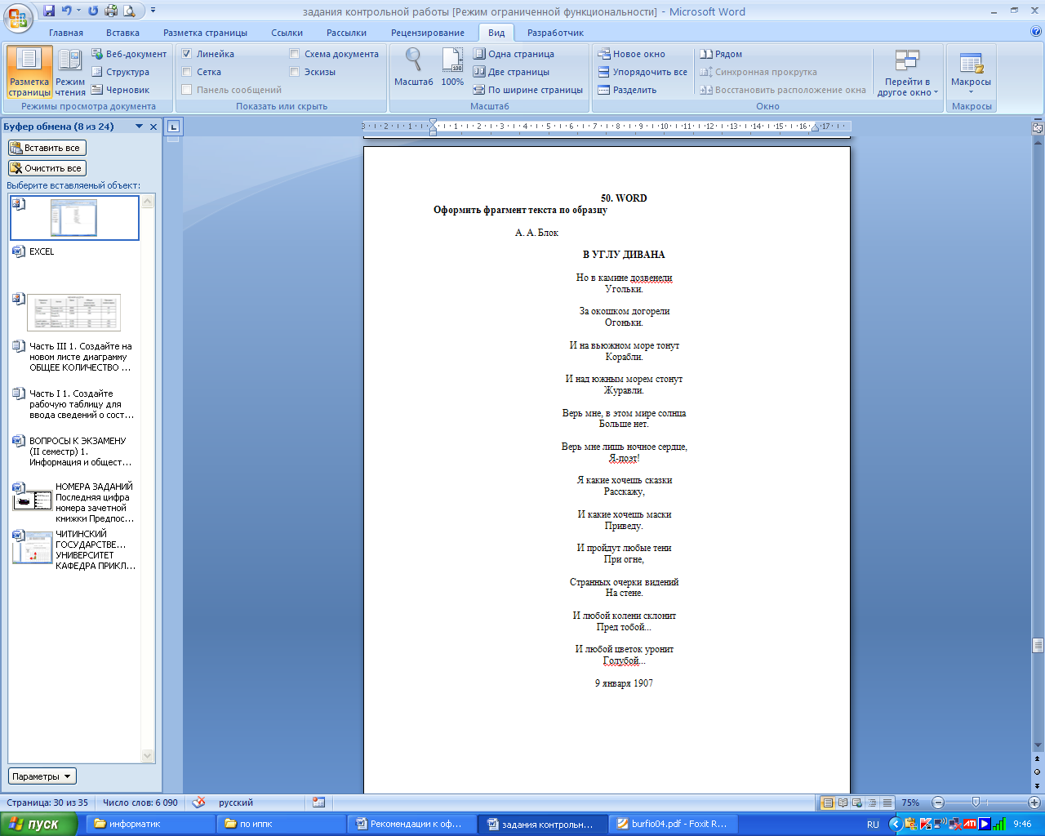Open Перейти в другое окно dropdown
Viewport: 1045px width, 836px height.
coord(907,73)
